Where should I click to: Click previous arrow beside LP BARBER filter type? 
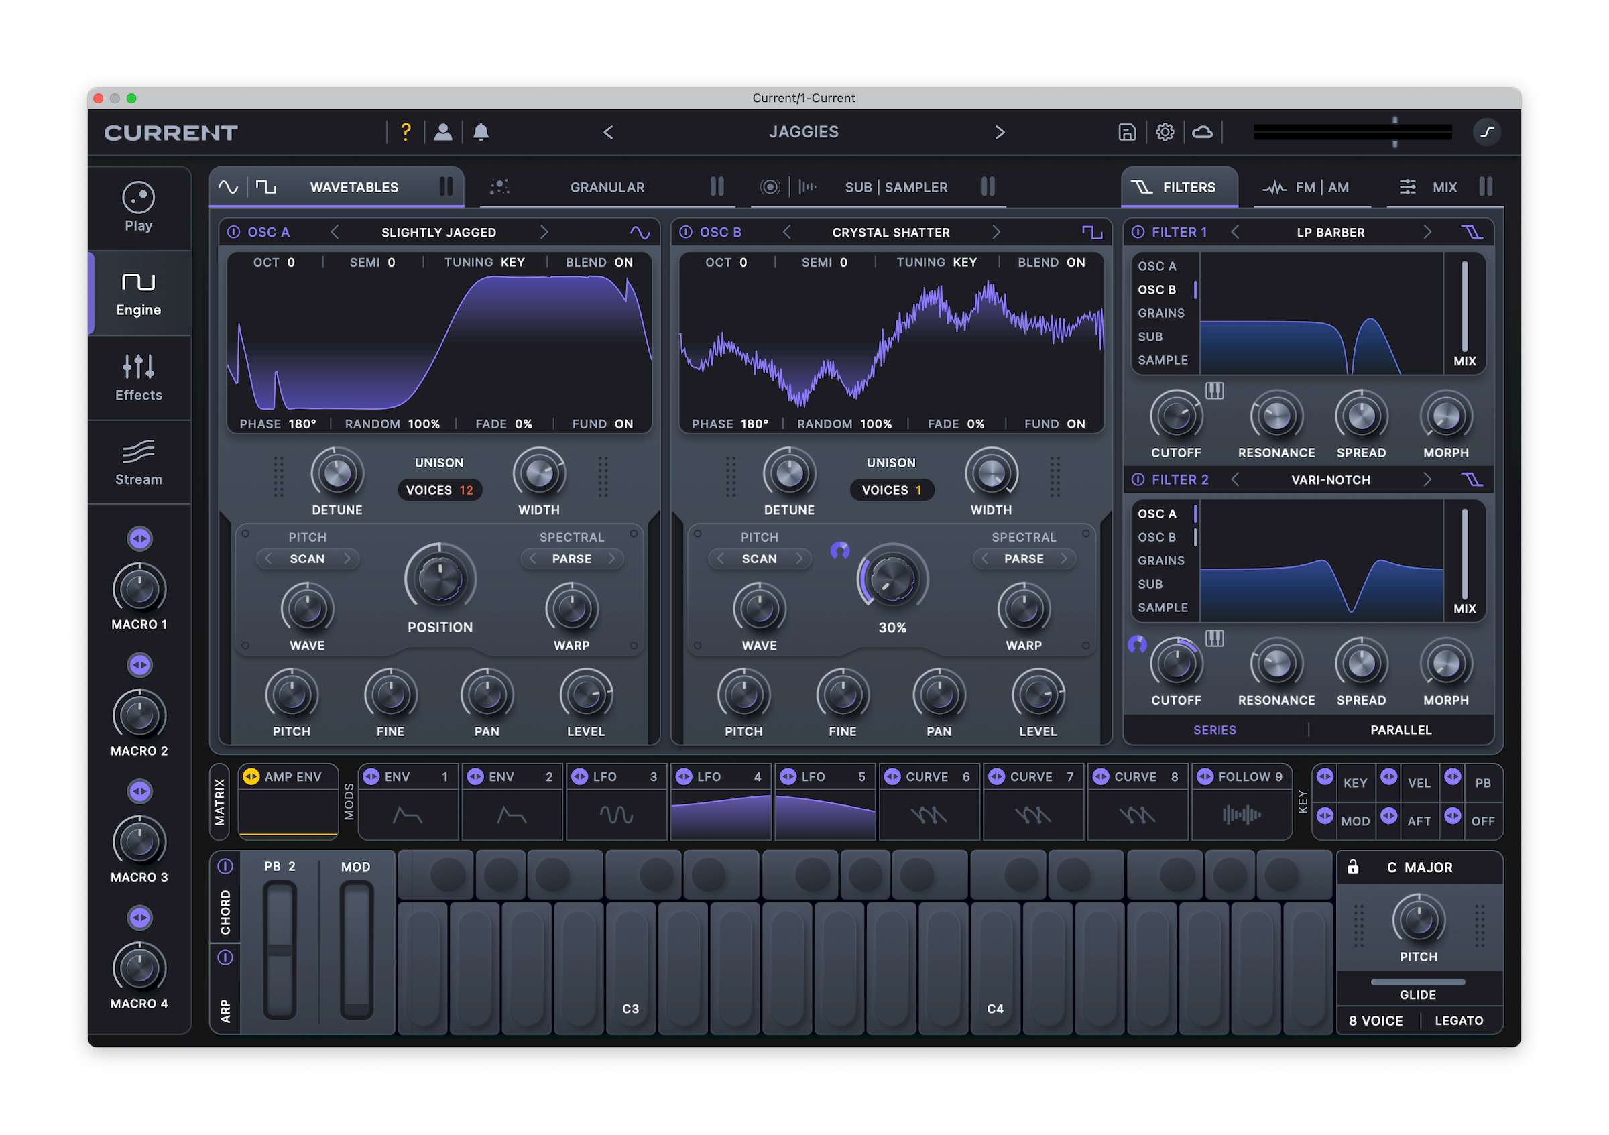pos(1236,232)
